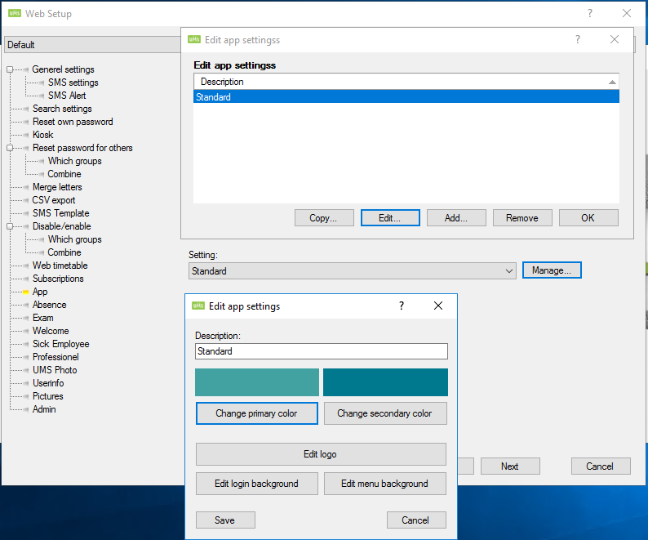This screenshot has height=540, width=648.
Task: Select the Standard row in the list
Action: click(x=406, y=97)
